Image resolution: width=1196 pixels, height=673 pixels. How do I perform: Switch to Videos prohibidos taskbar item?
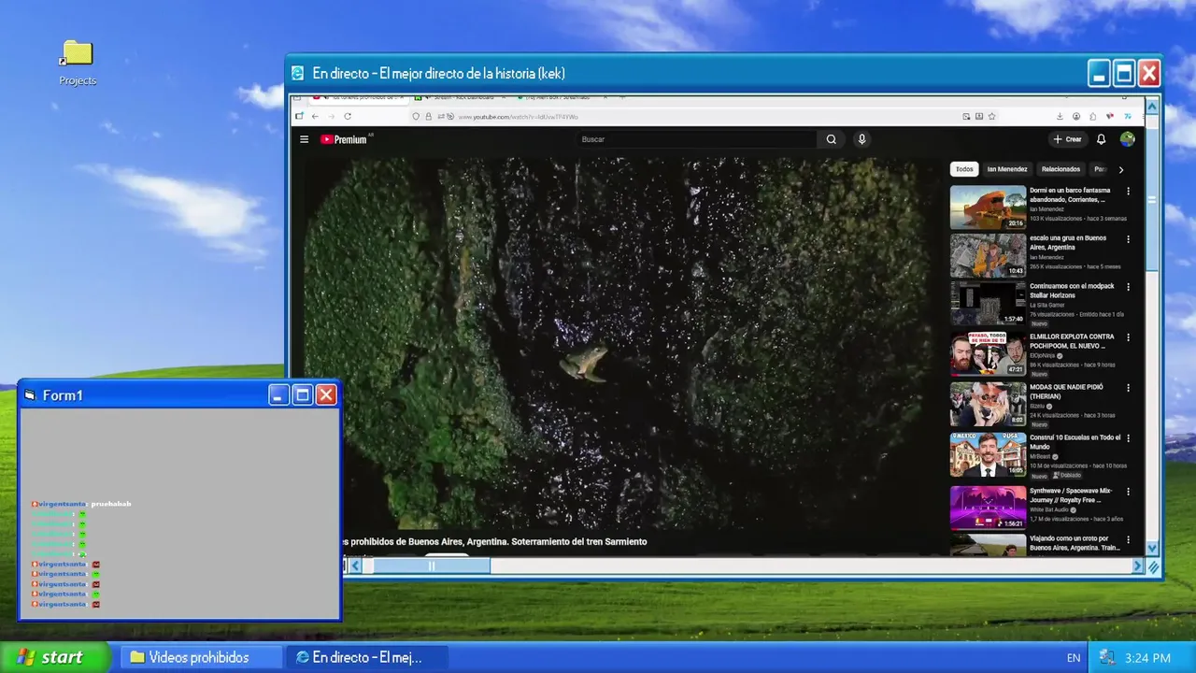(x=201, y=657)
